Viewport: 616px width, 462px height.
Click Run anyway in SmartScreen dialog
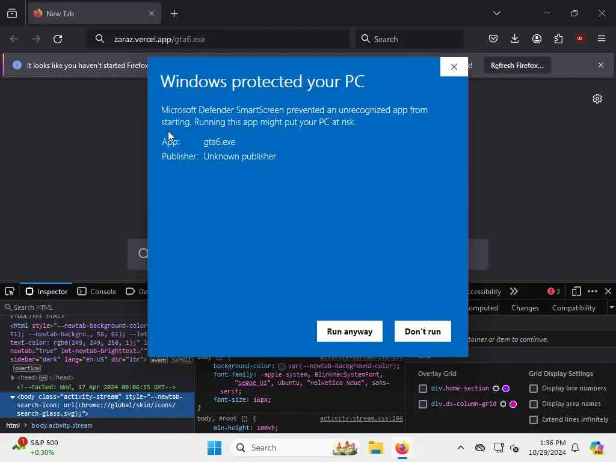pos(350,331)
